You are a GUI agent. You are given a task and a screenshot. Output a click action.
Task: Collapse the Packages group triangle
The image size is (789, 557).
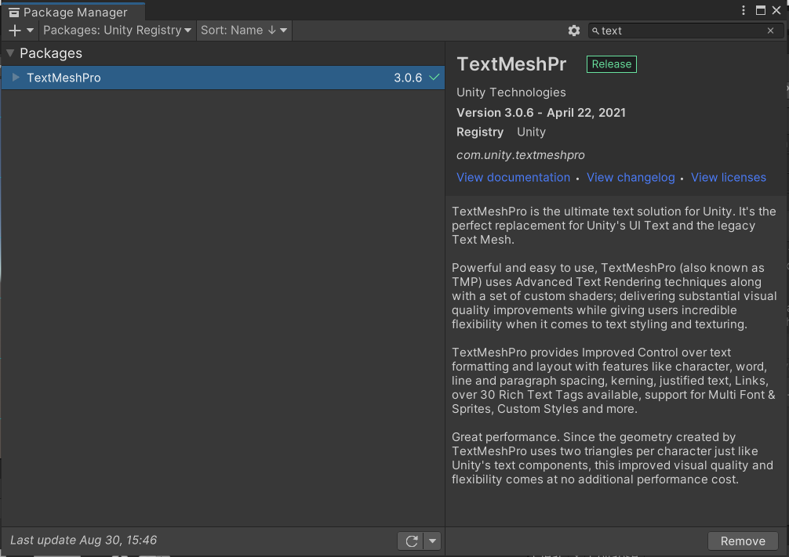tap(10, 53)
